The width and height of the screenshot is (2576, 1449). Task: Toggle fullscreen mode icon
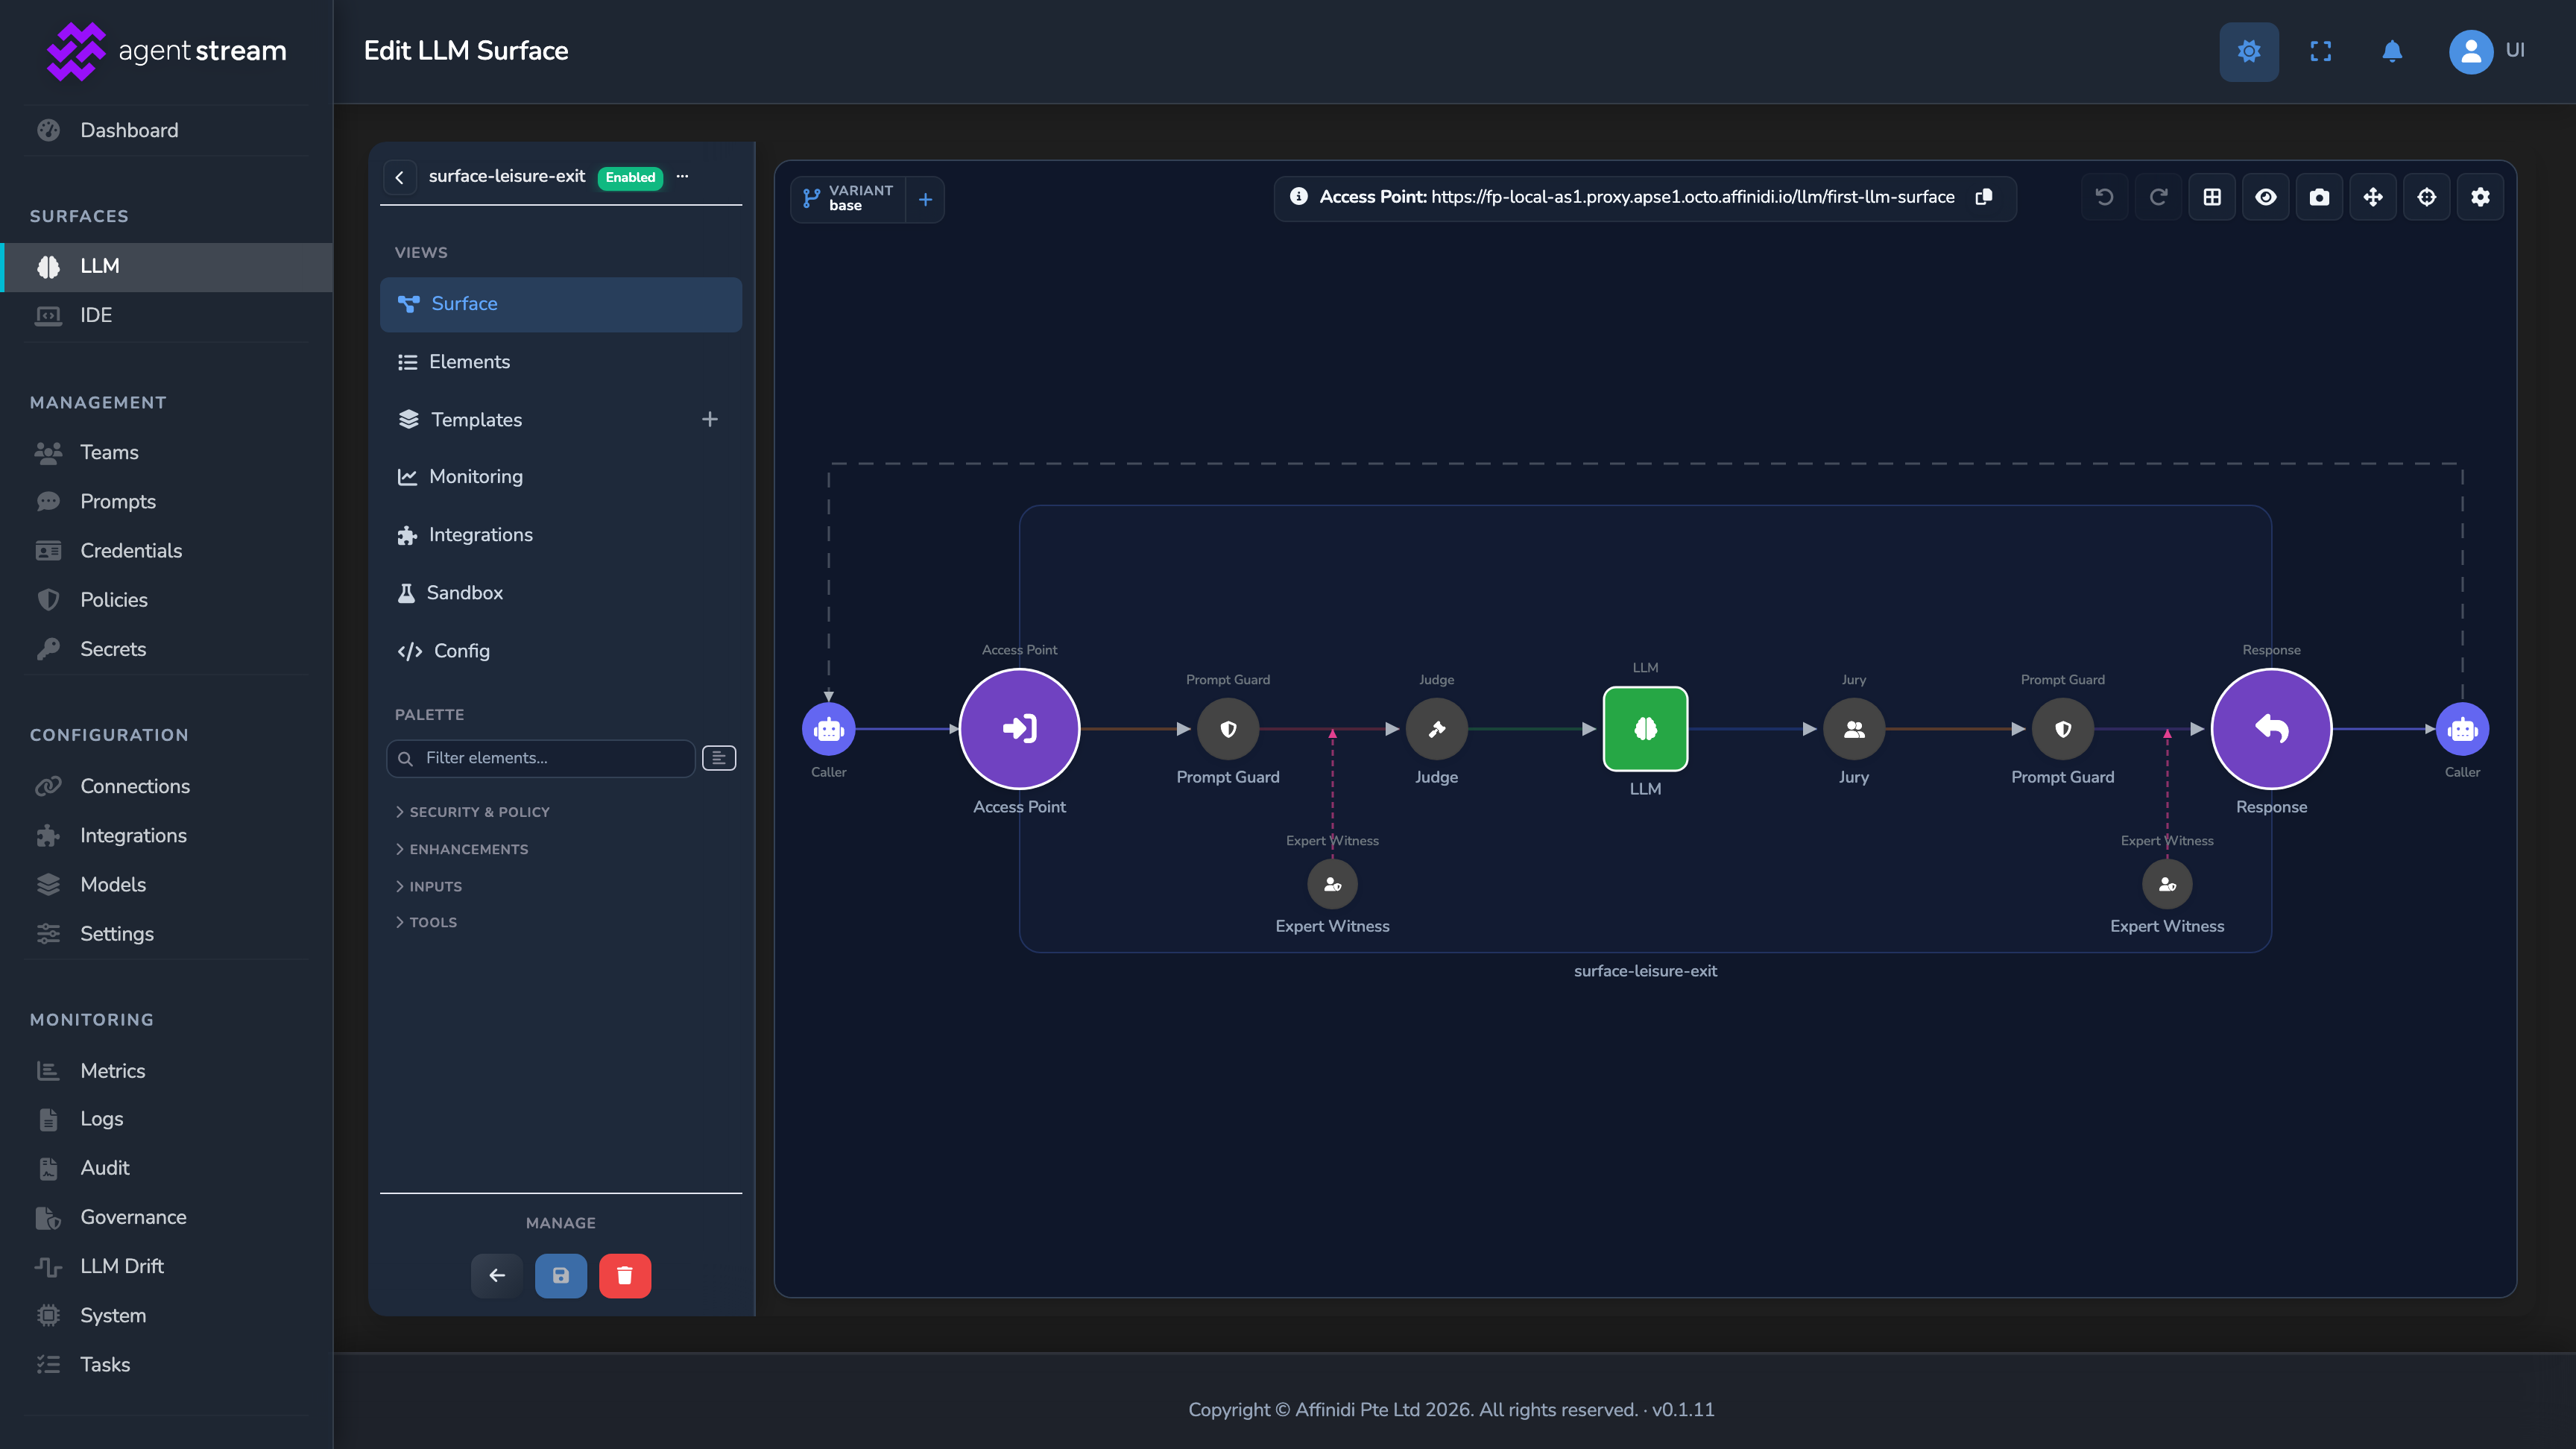click(2320, 51)
